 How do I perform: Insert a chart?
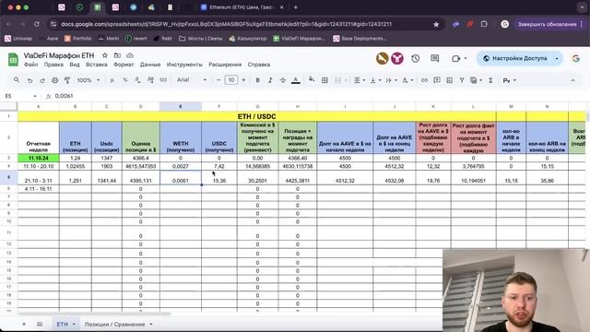click(449, 80)
